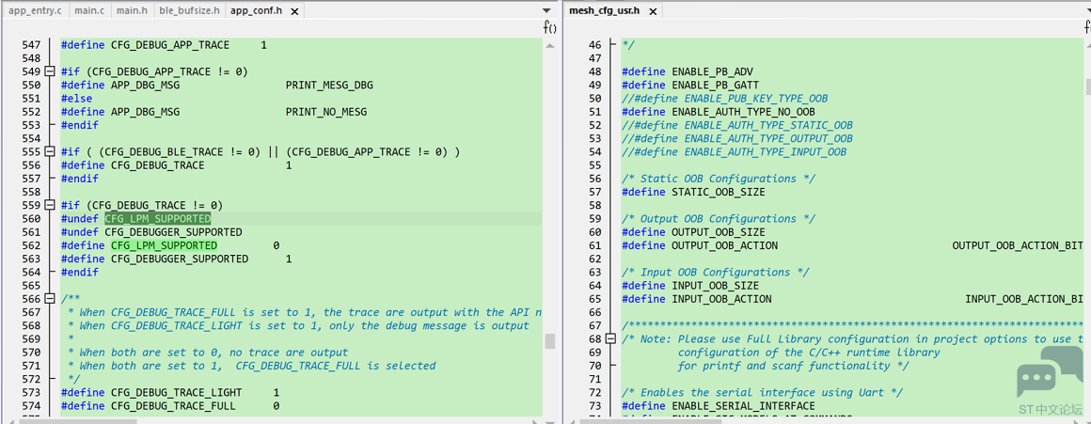Click PRINT_NO_MESG on line 552
The height and width of the screenshot is (424, 1091).
325,112
